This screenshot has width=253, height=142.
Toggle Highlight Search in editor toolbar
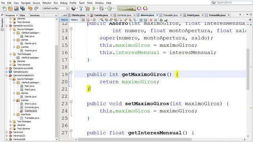point(115,20)
